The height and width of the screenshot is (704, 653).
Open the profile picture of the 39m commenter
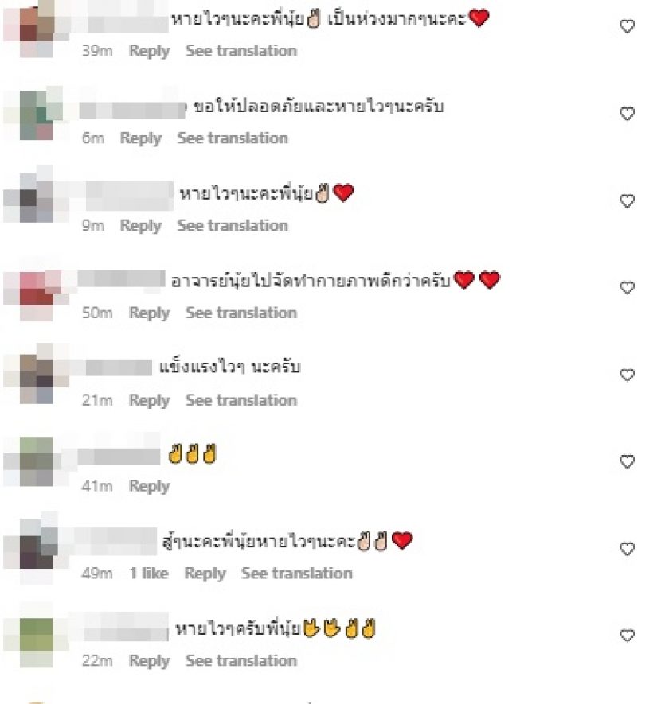click(37, 29)
